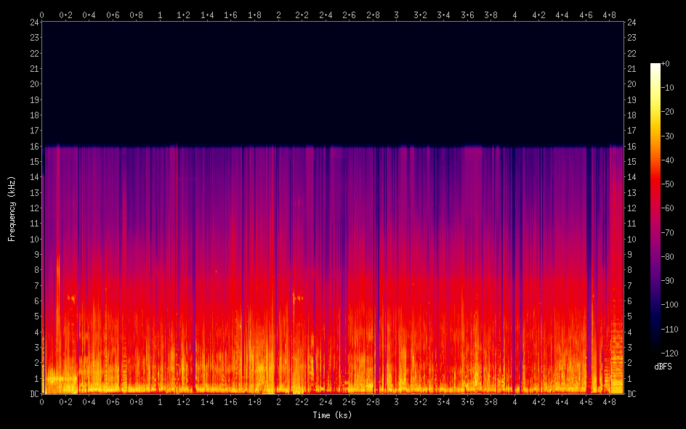This screenshot has height=429, width=686.
Task: Click the 10 kHz tick on the right axis
Action: pos(631,239)
